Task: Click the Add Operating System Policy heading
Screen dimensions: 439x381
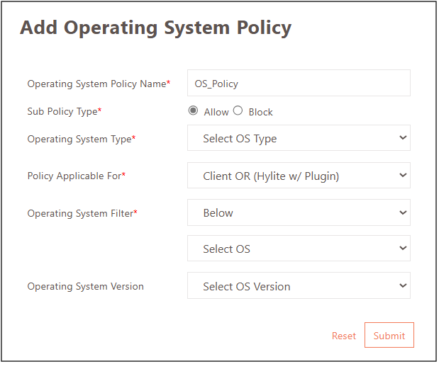Action: (x=155, y=28)
